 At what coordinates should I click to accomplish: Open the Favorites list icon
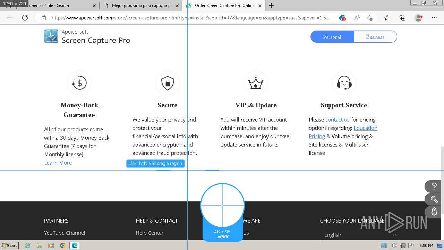point(387,18)
